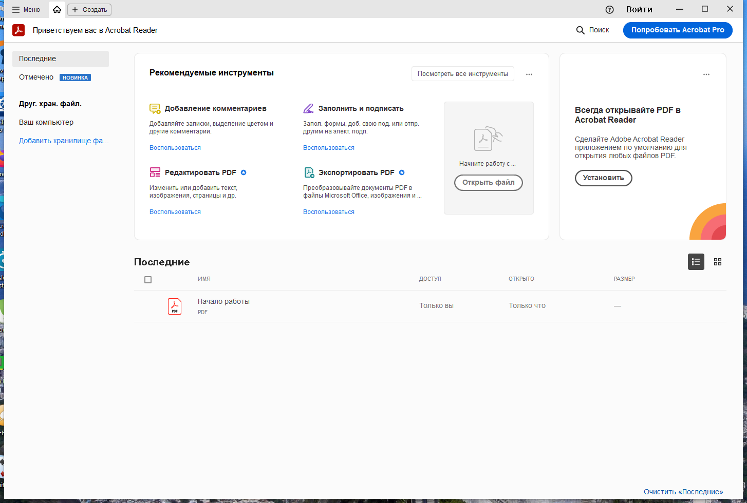This screenshot has height=503, width=747.
Task: Click the Fill and Sign pen icon
Action: tap(308, 109)
